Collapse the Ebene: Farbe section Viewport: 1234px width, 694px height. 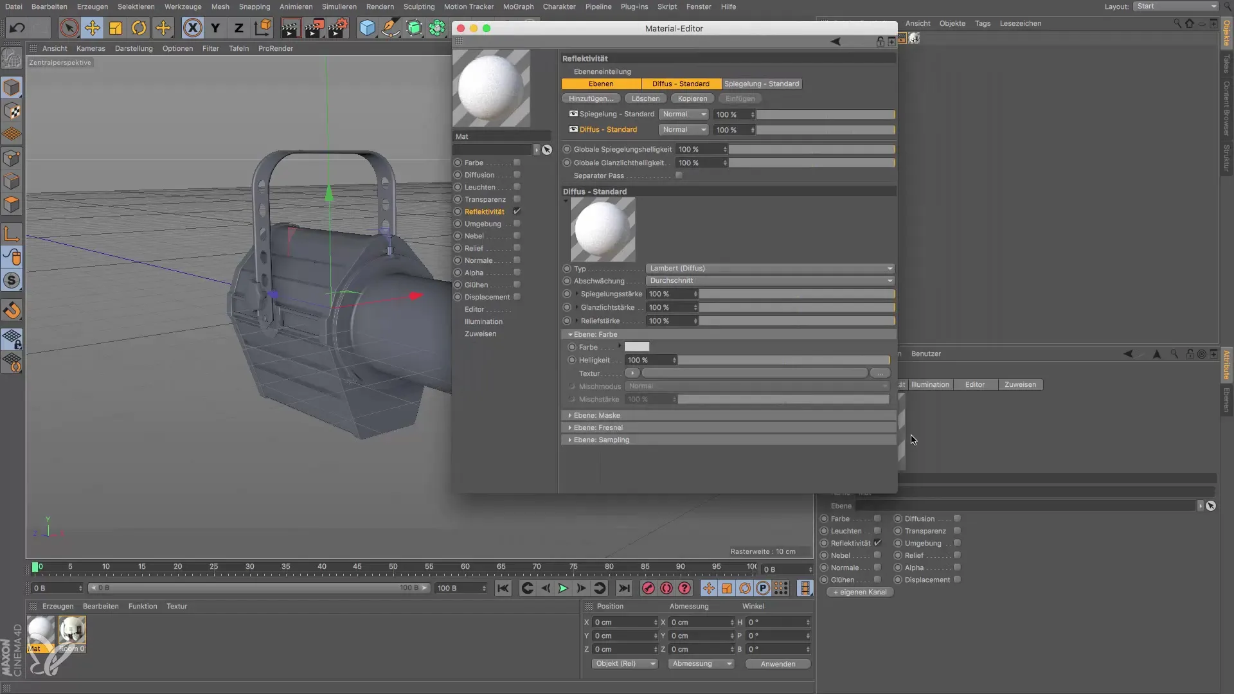click(570, 335)
